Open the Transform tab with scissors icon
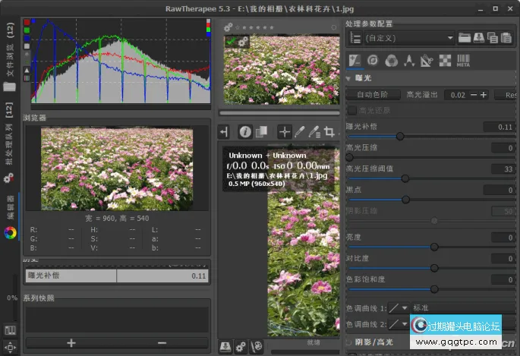The width and height of the screenshot is (520, 356). coord(426,61)
